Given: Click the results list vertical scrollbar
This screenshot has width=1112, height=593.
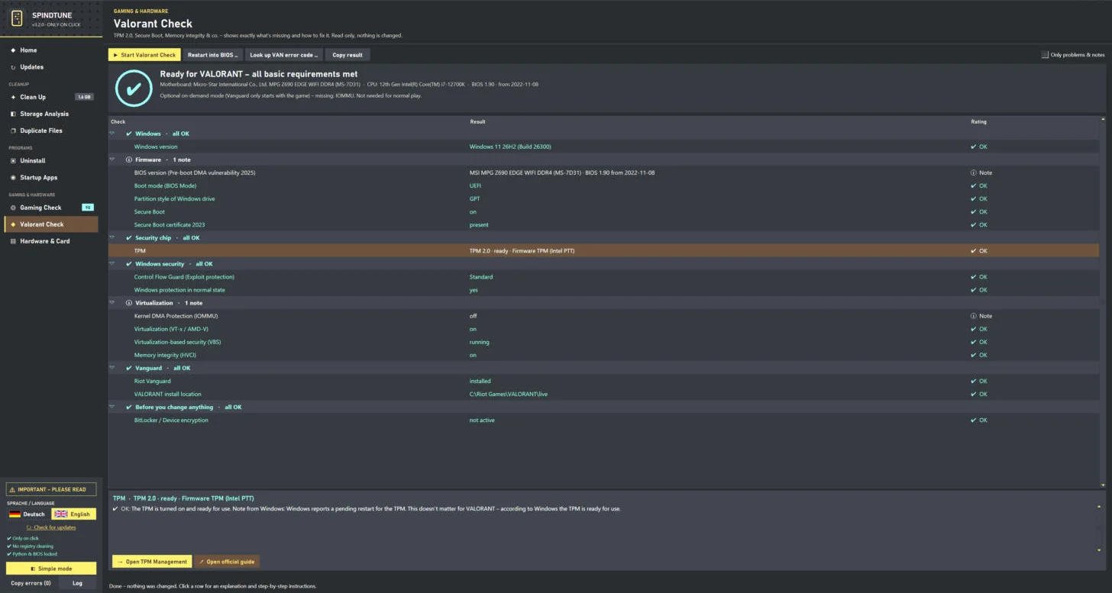Looking at the screenshot, I should pyautogui.click(x=1102, y=301).
